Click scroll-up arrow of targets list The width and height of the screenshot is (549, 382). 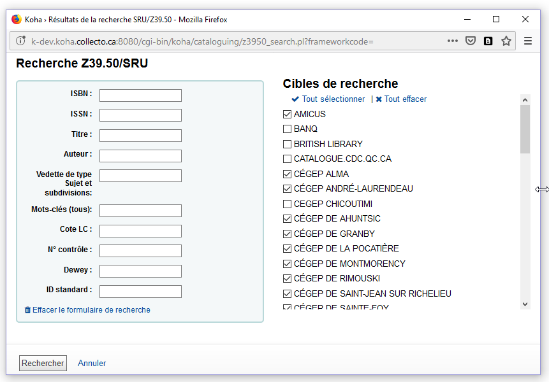[x=525, y=100]
